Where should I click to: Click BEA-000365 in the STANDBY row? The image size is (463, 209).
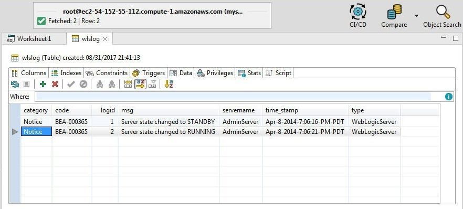pos(72,122)
